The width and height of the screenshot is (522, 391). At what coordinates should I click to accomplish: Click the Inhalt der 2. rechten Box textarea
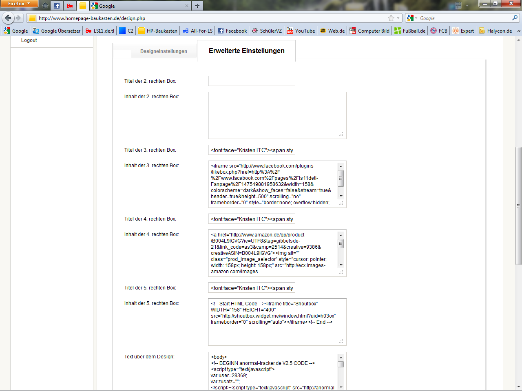coord(277,115)
